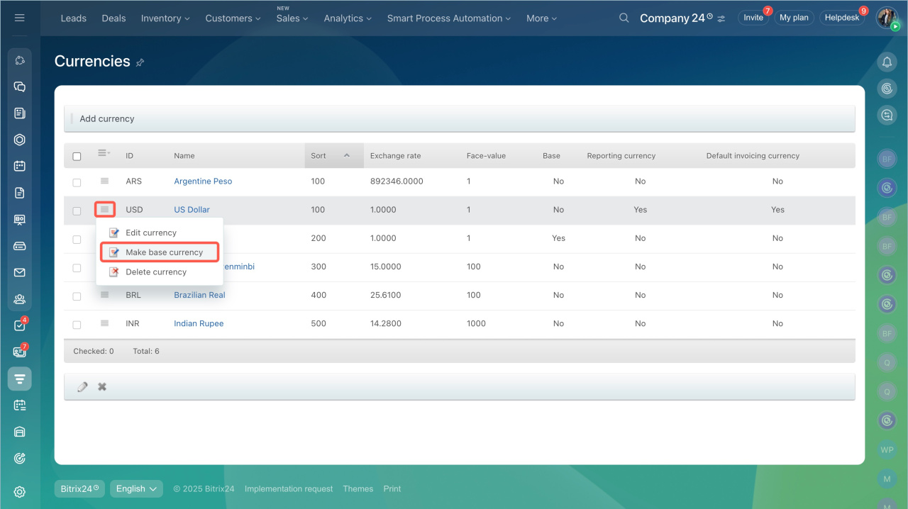Open the Brazilian Real link
The width and height of the screenshot is (908, 509).
[199, 295]
